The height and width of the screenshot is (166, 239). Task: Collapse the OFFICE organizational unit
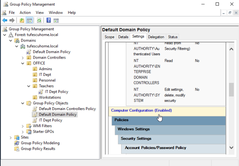(23, 63)
